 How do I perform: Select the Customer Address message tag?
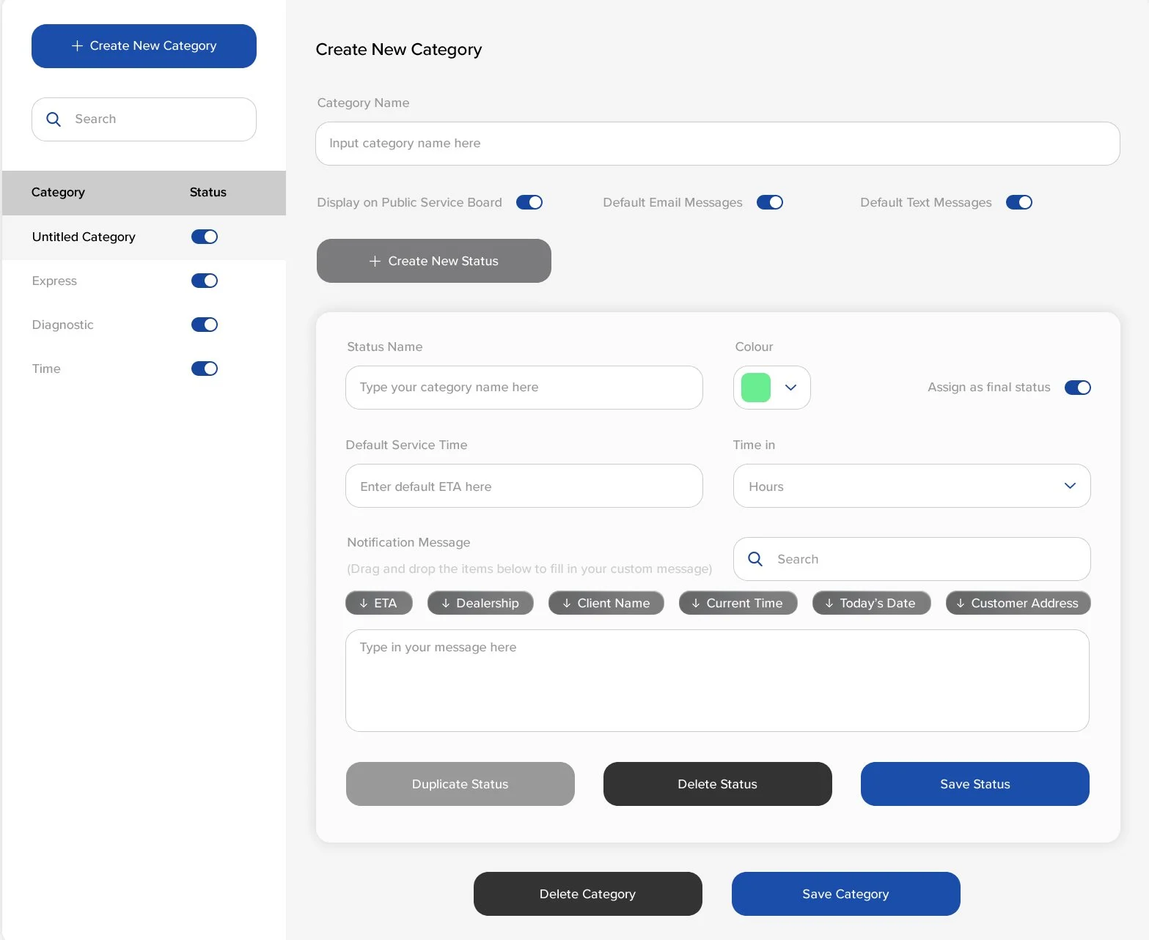coord(1018,603)
